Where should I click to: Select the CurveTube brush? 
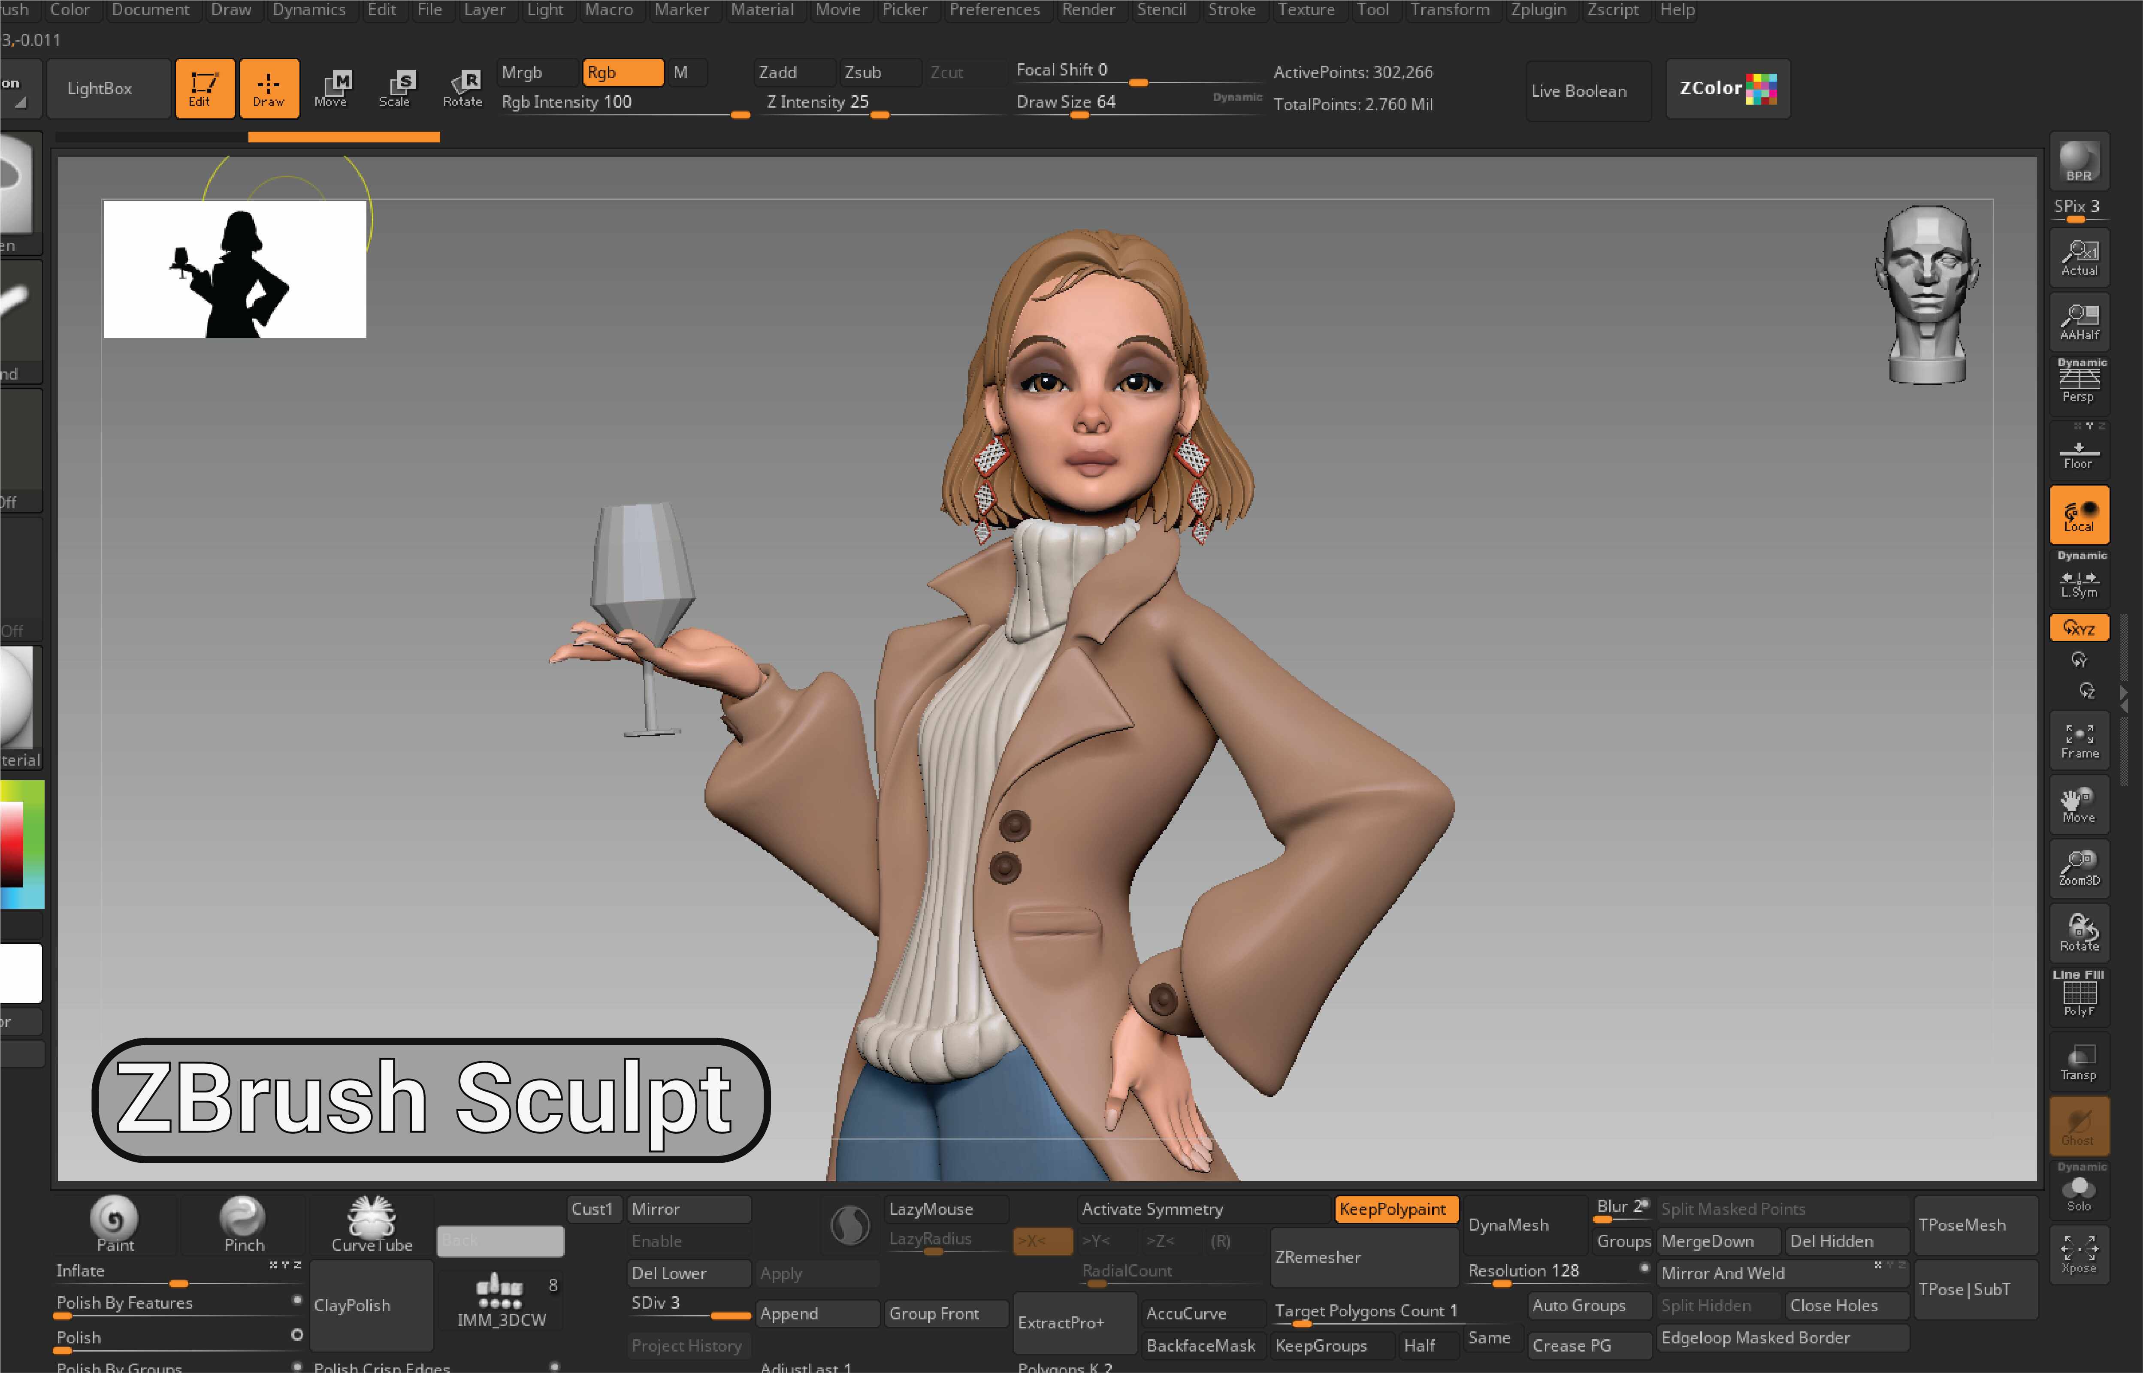point(372,1224)
